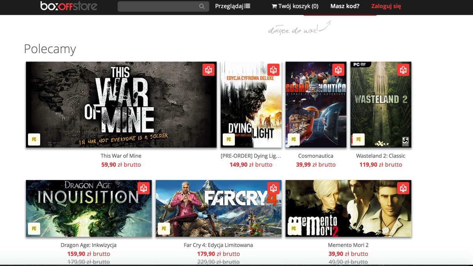Click the search magnifier icon

point(202,6)
